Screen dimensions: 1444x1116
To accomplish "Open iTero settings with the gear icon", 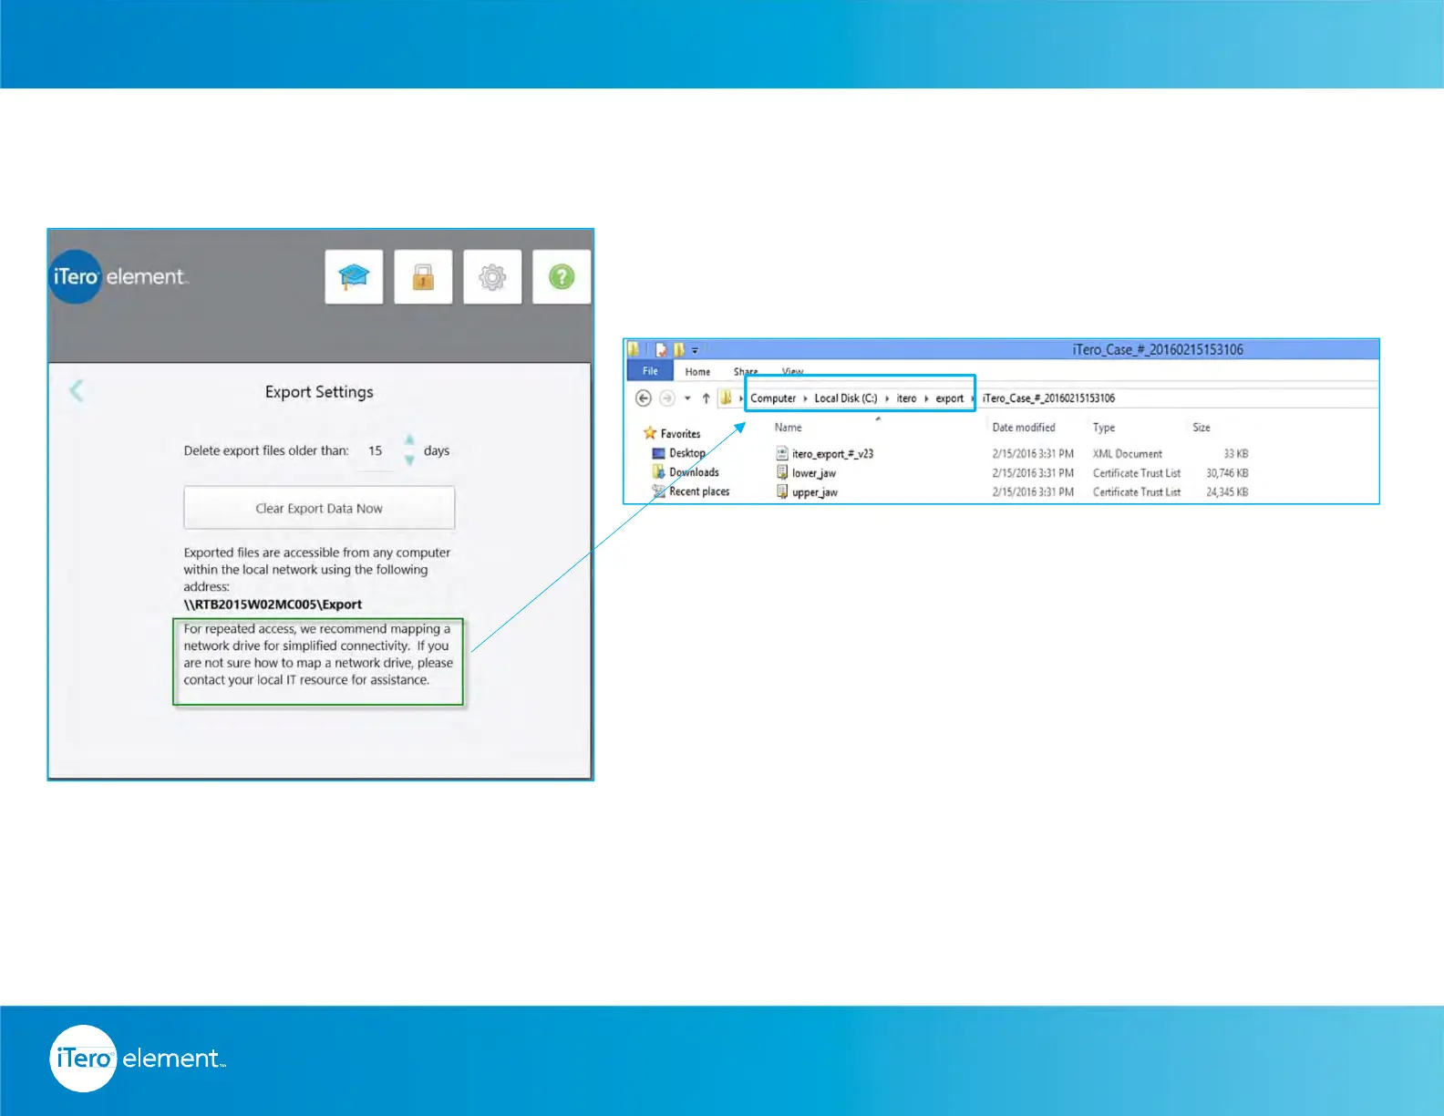I will coord(492,276).
